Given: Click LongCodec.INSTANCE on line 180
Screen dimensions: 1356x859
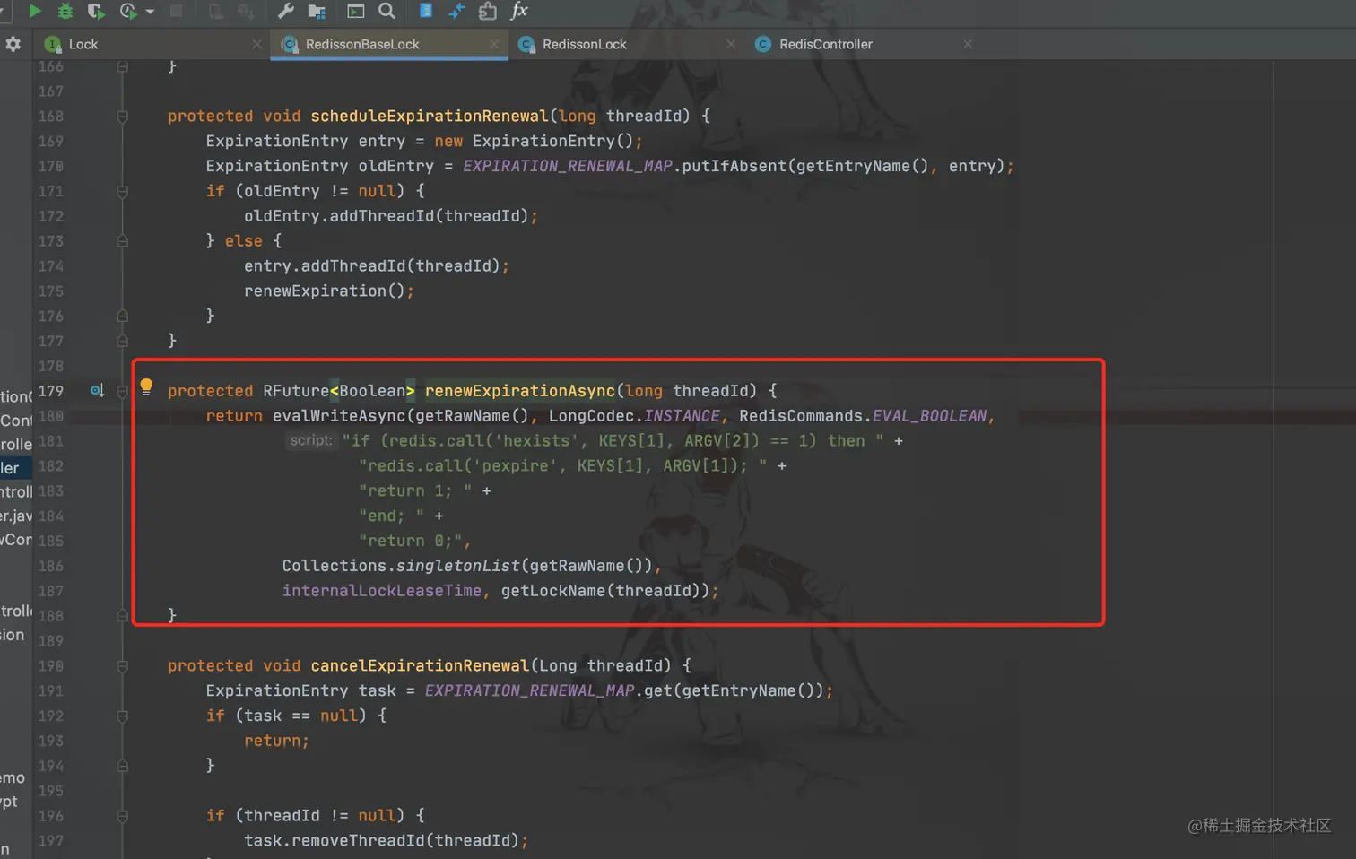Looking at the screenshot, I should point(634,416).
